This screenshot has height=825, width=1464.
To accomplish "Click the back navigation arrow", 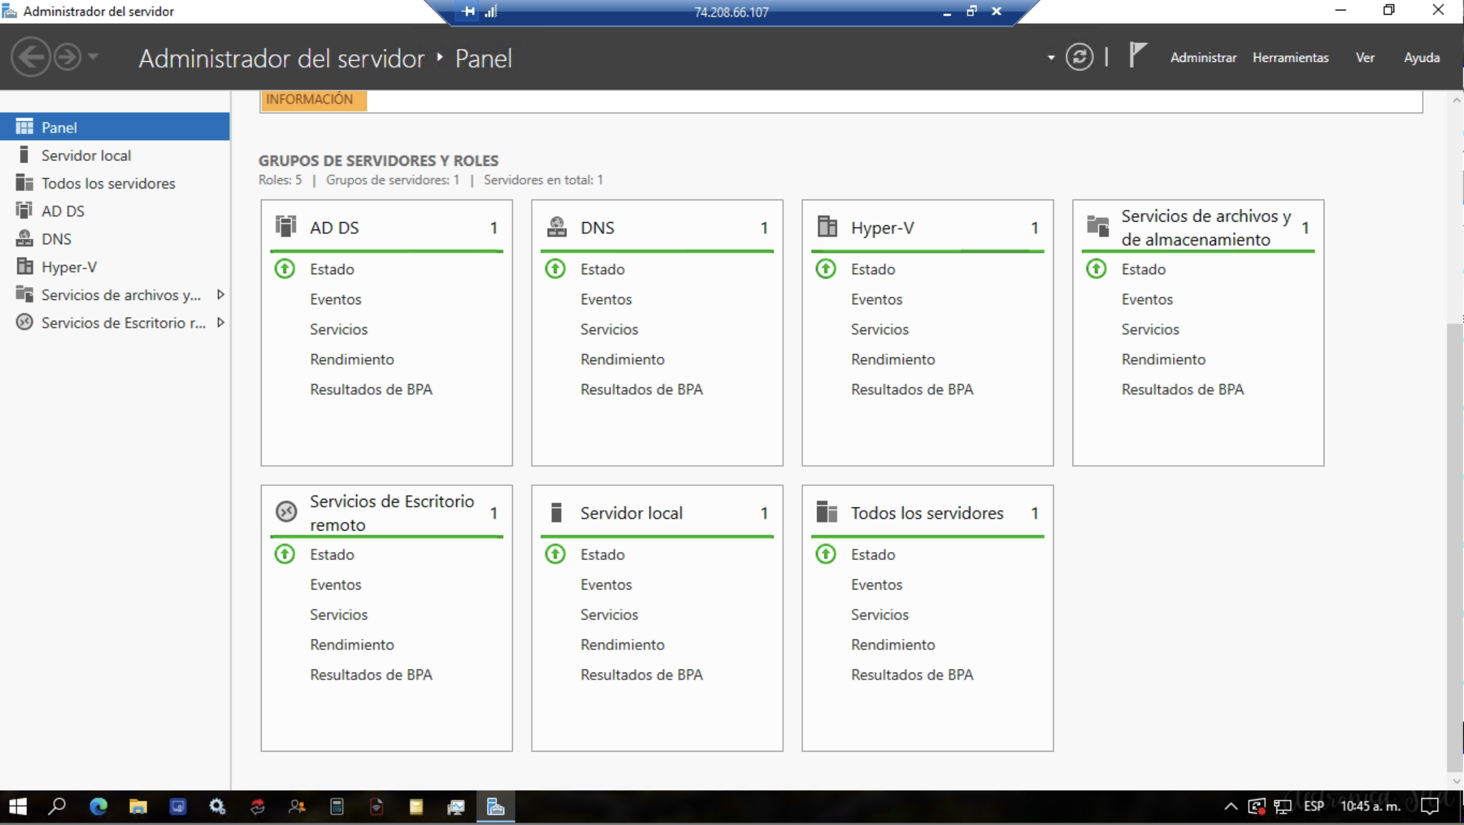I will 29,56.
